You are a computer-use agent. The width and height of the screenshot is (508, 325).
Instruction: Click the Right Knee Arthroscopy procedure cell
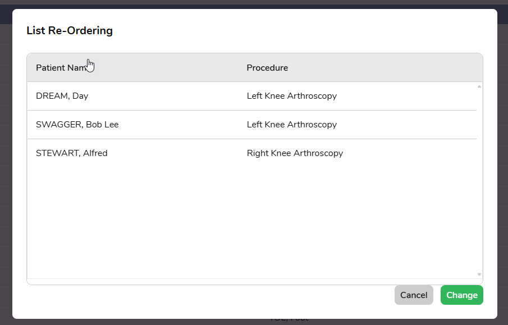(x=295, y=153)
